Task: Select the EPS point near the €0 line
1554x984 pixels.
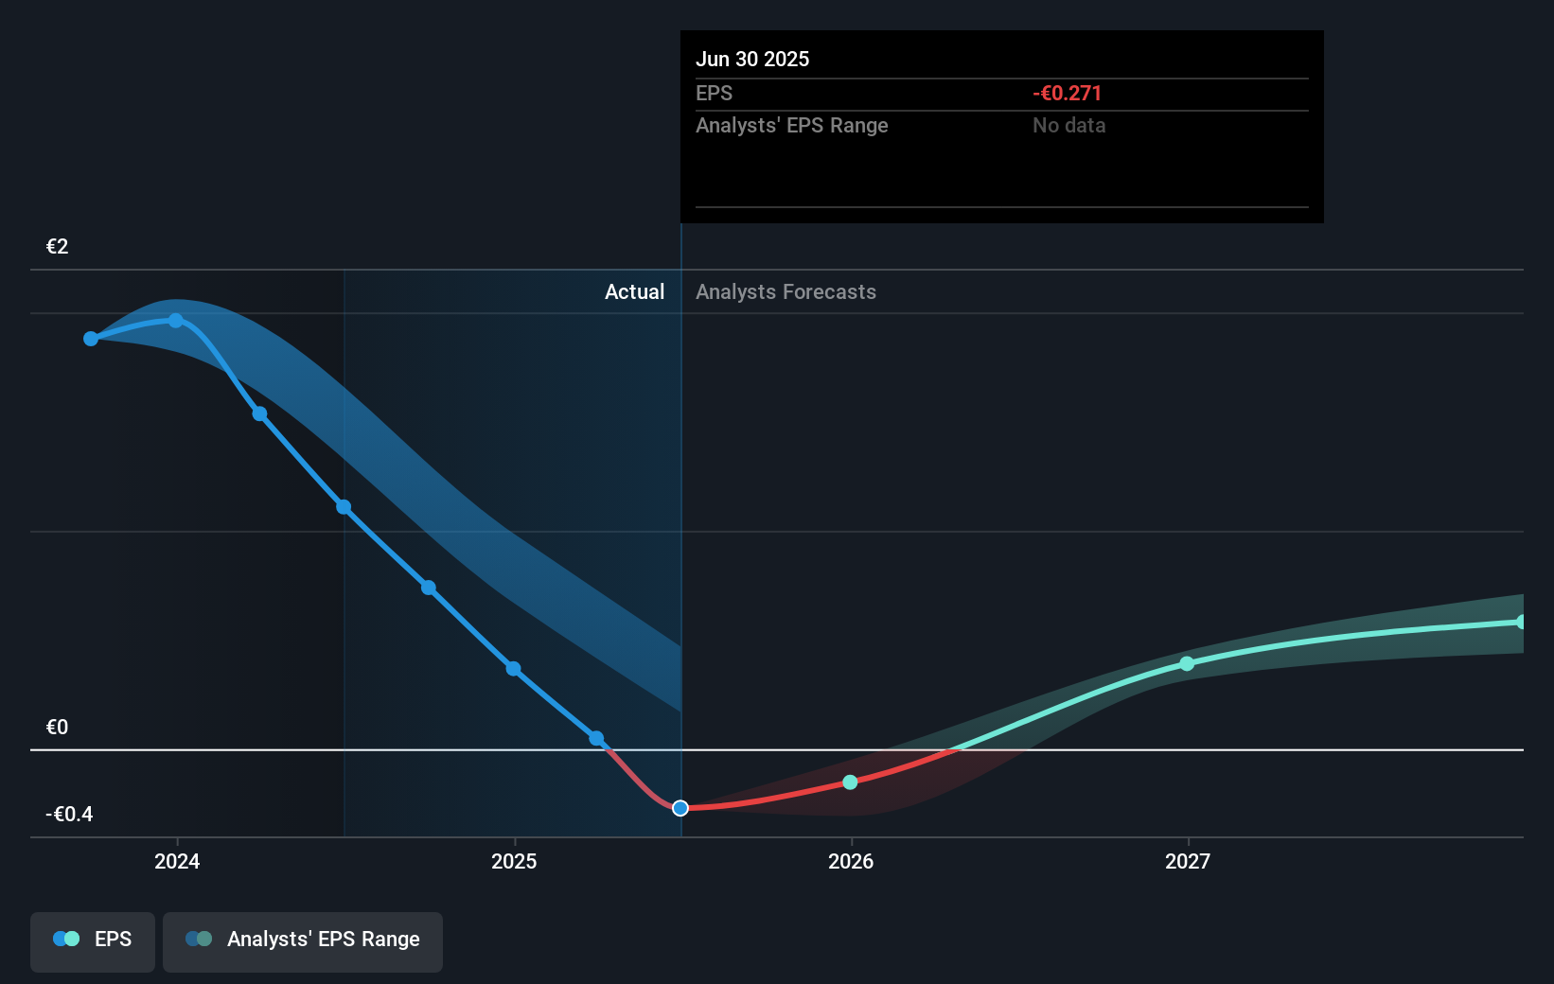Action: tap(596, 738)
